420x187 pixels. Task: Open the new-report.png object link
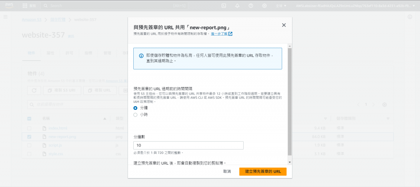point(62,137)
